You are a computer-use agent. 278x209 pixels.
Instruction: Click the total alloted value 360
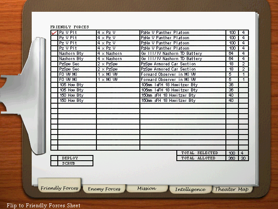tap(232, 158)
